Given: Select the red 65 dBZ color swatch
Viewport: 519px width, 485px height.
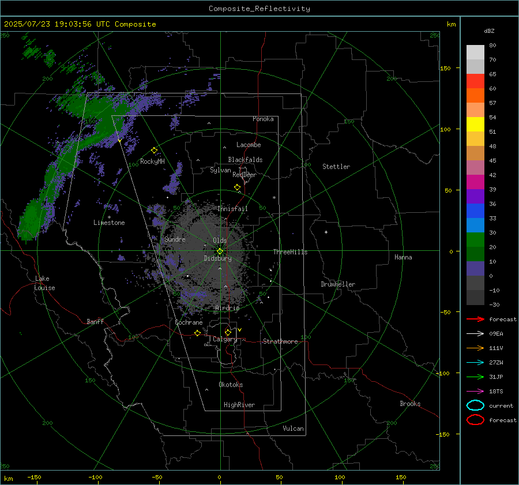Looking at the screenshot, I should point(475,81).
